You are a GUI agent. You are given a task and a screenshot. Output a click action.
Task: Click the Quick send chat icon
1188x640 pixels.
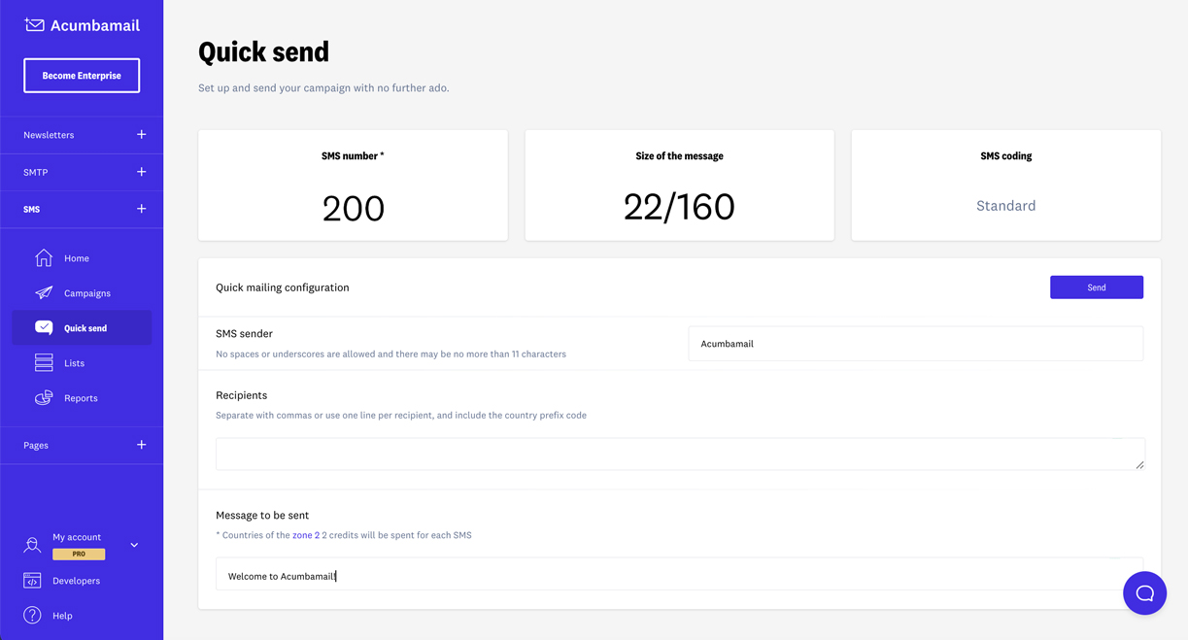[x=44, y=328]
